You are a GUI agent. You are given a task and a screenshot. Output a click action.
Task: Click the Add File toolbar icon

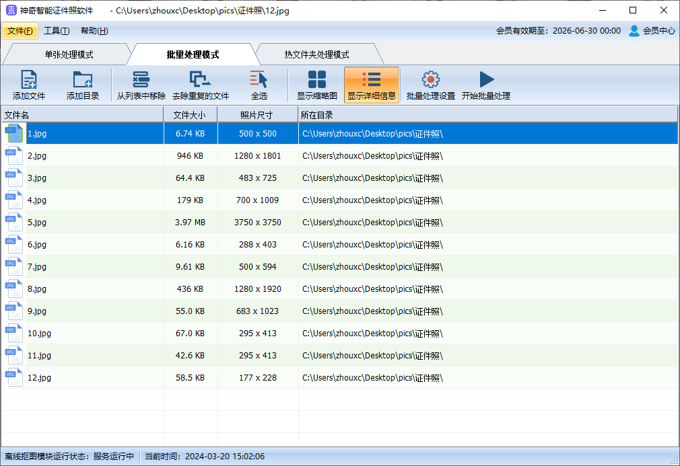click(29, 80)
